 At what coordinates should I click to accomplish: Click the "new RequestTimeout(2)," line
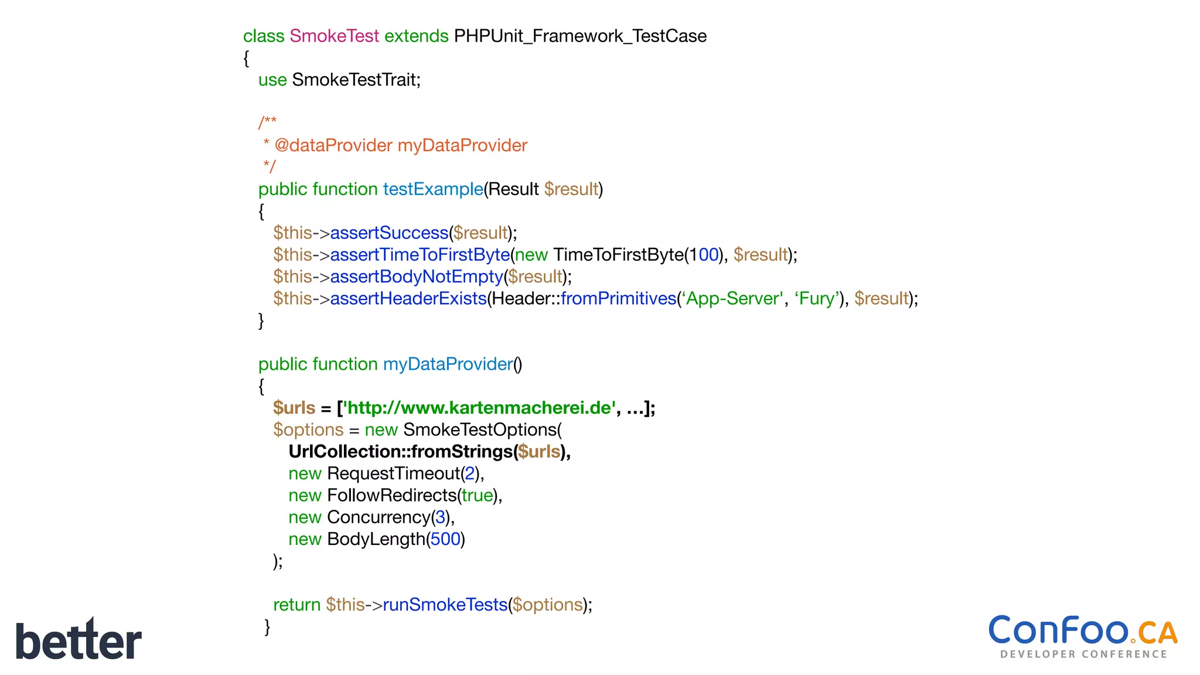pyautogui.click(x=386, y=473)
